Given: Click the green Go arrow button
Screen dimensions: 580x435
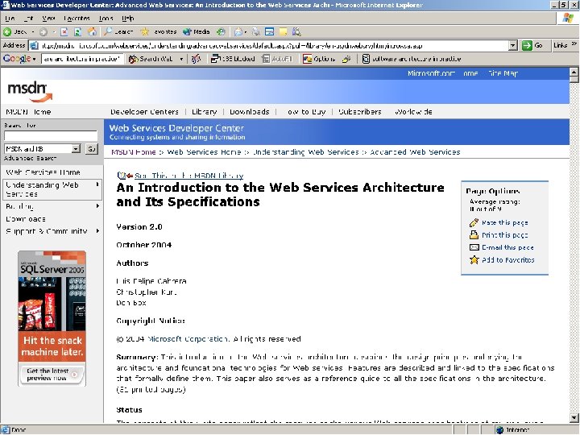Looking at the screenshot, I should (527, 45).
